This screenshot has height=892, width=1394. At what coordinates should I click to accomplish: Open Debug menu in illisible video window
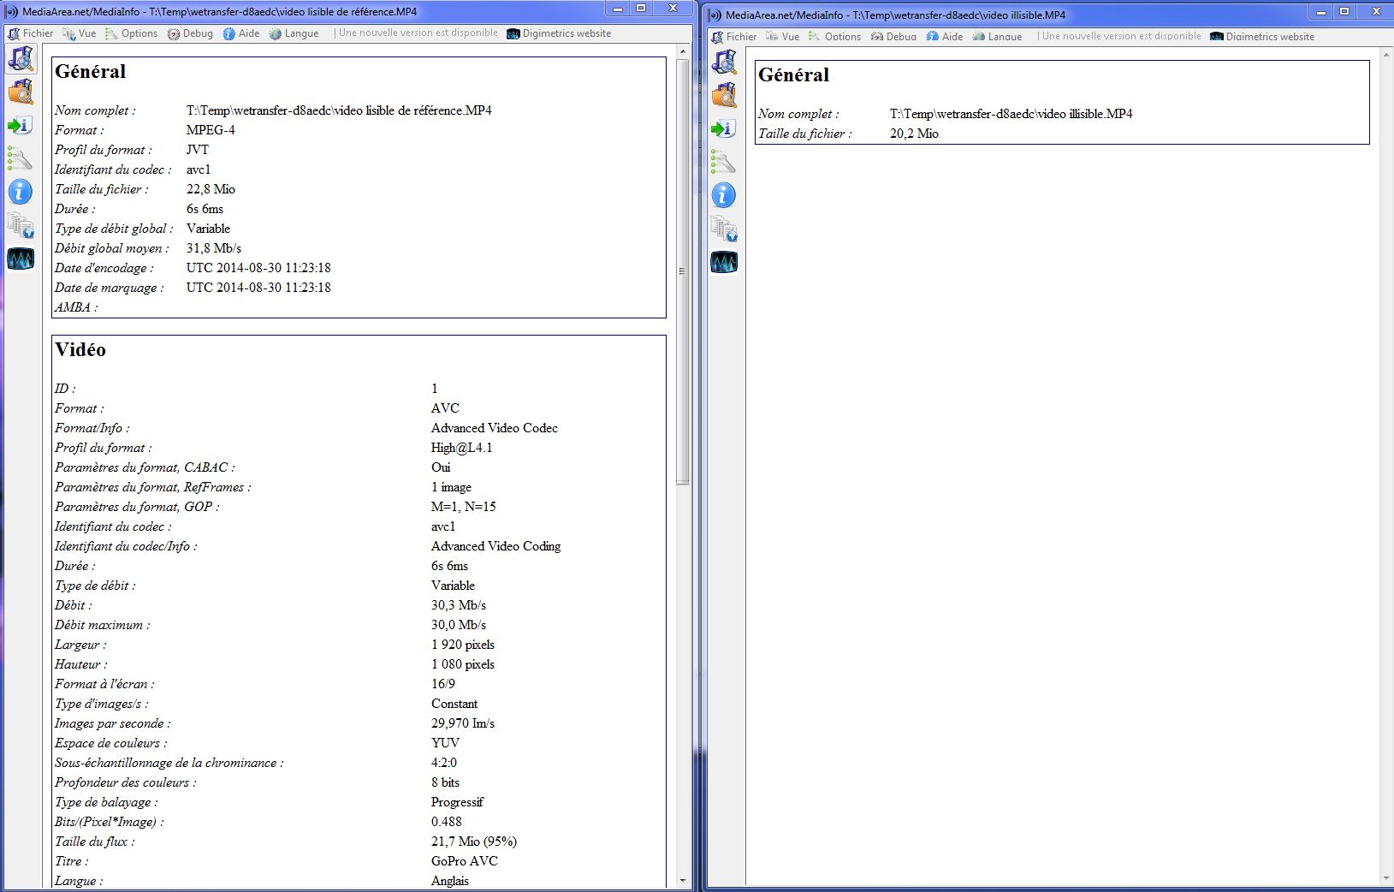point(893,36)
